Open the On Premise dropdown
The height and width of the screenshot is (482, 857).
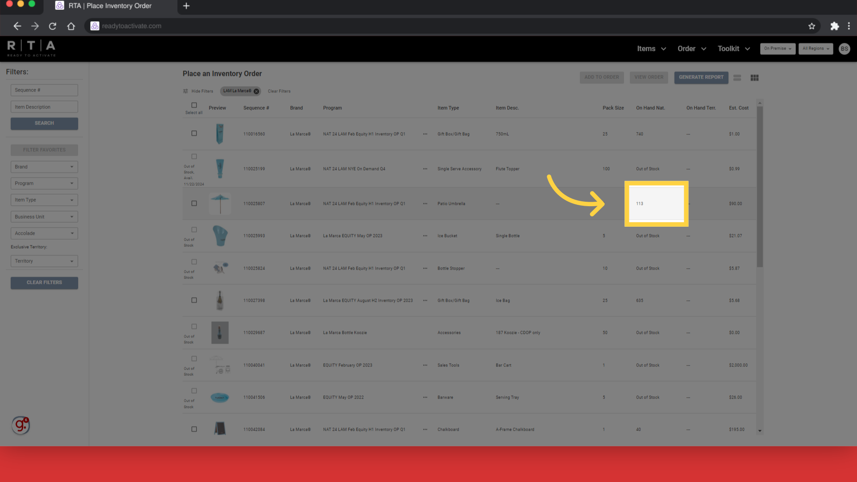coord(778,49)
